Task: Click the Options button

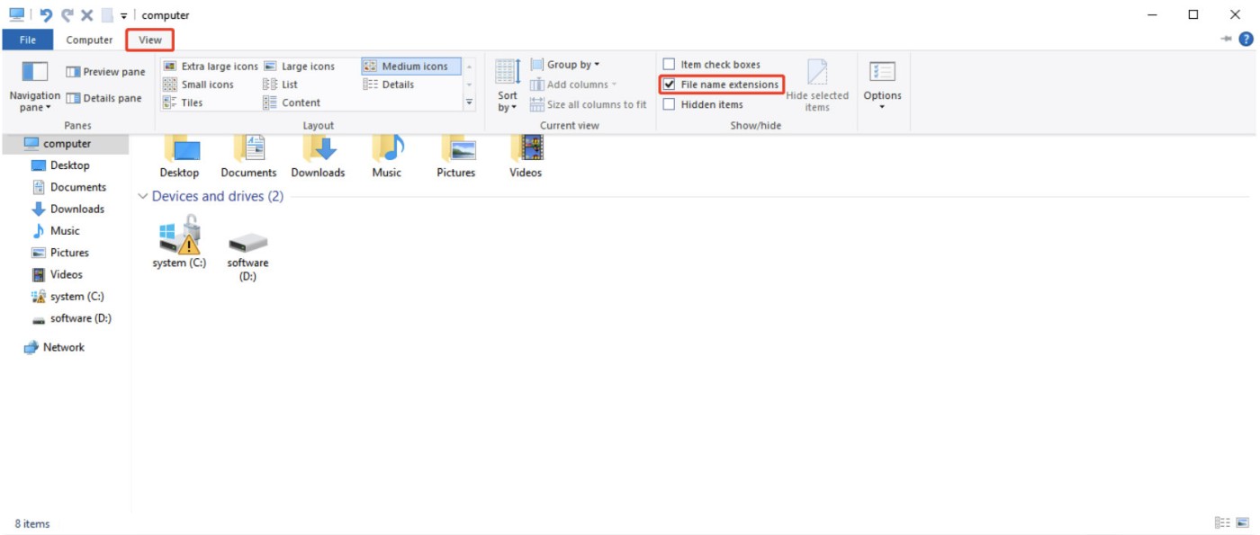Action: 882,85
